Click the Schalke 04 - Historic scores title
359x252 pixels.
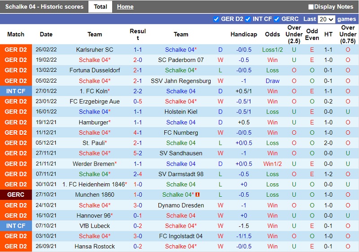coord(44,7)
